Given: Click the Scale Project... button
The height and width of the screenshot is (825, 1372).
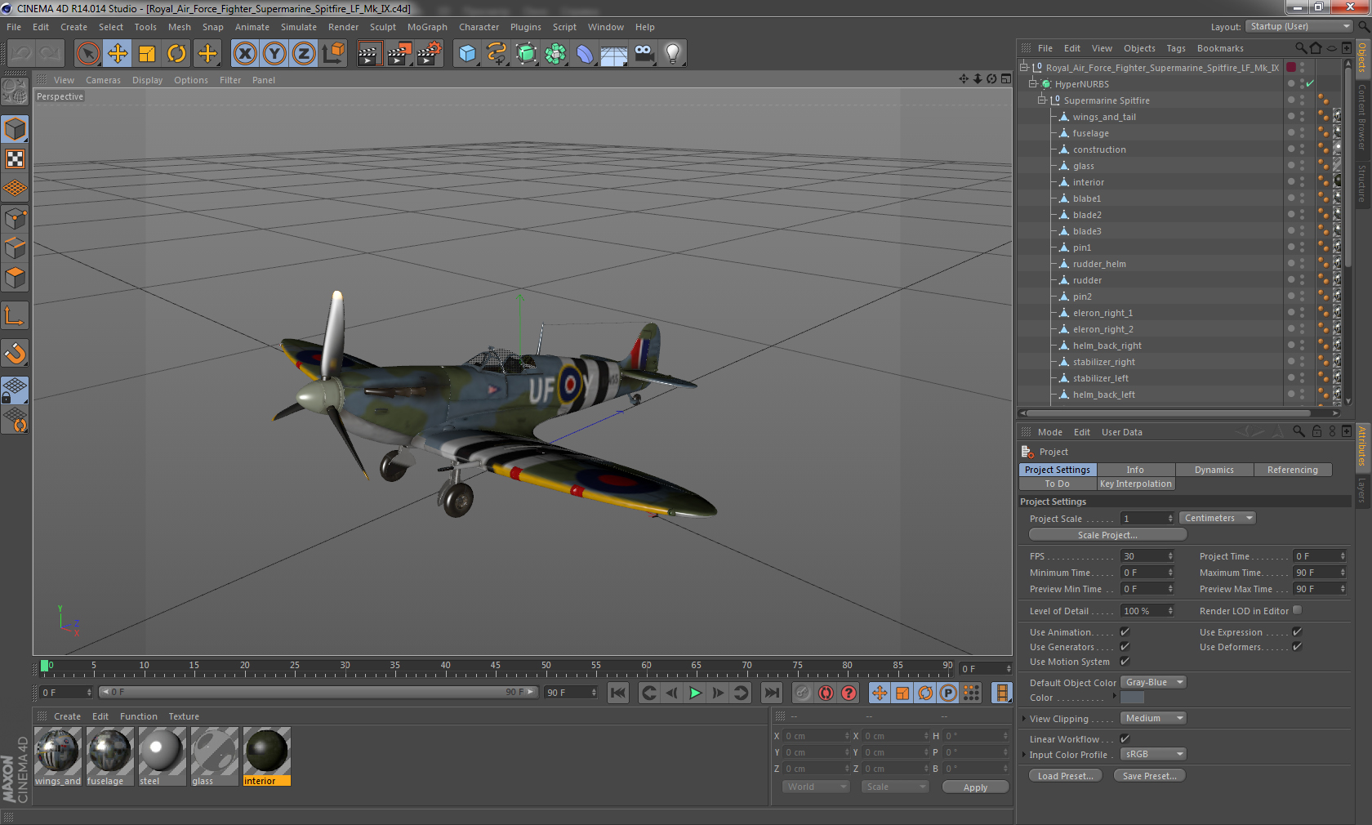Looking at the screenshot, I should [x=1107, y=535].
